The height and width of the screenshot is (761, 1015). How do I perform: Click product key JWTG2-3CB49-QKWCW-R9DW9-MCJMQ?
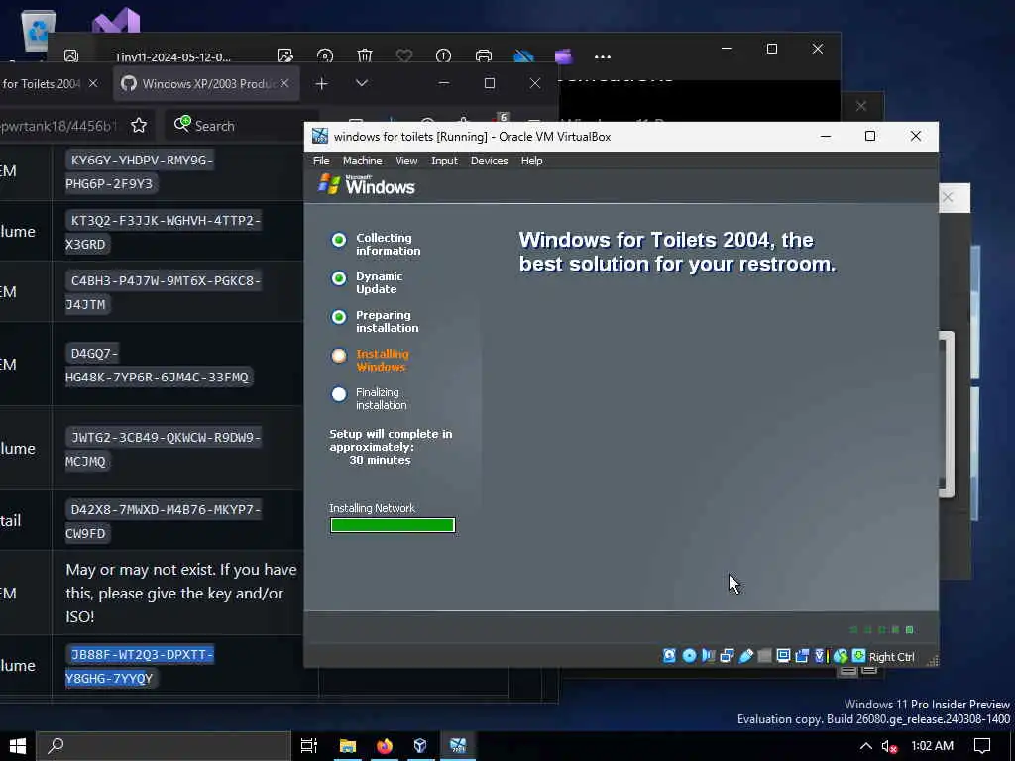pos(164,449)
